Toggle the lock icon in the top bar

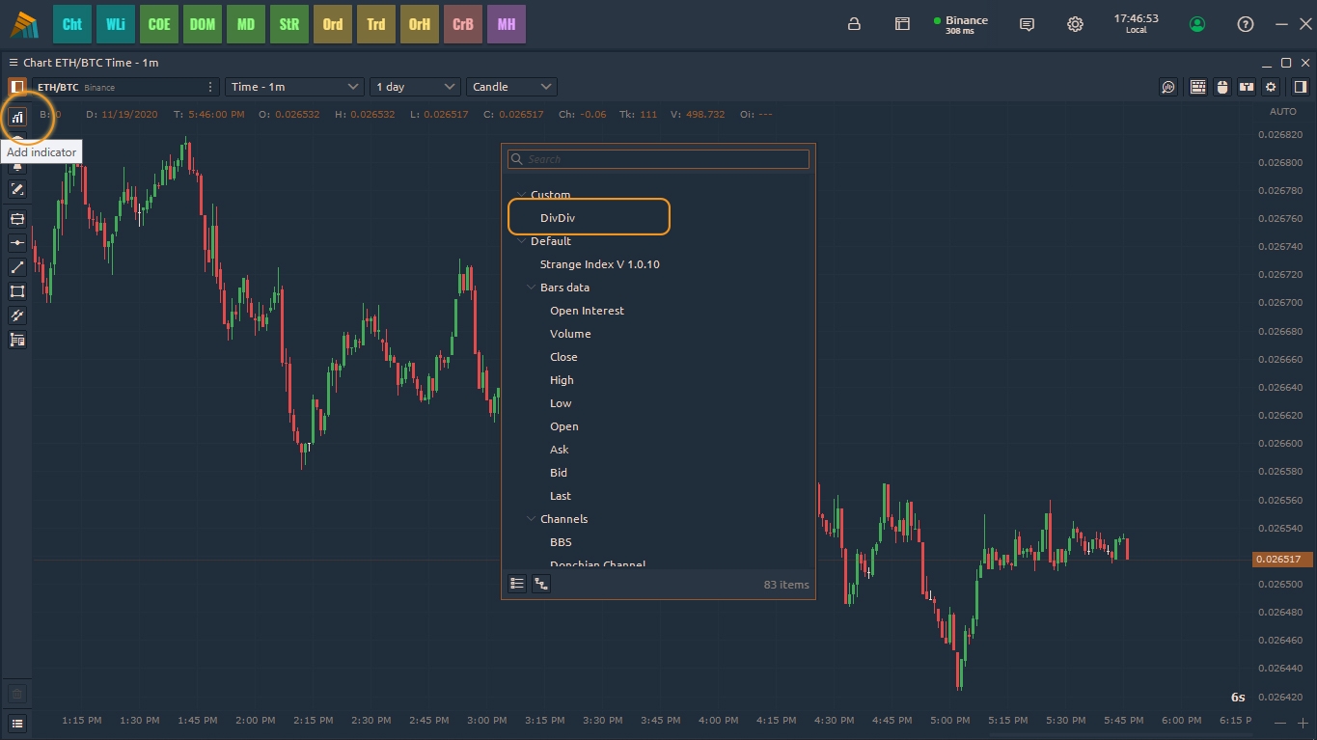(854, 24)
